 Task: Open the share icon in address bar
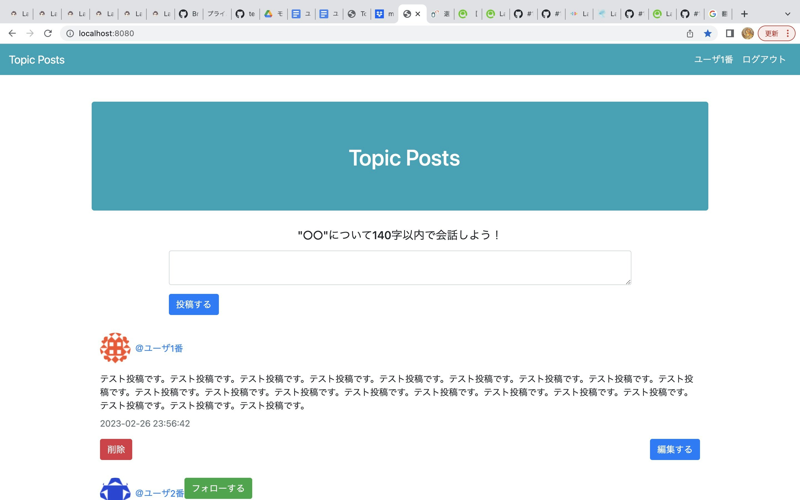click(689, 33)
